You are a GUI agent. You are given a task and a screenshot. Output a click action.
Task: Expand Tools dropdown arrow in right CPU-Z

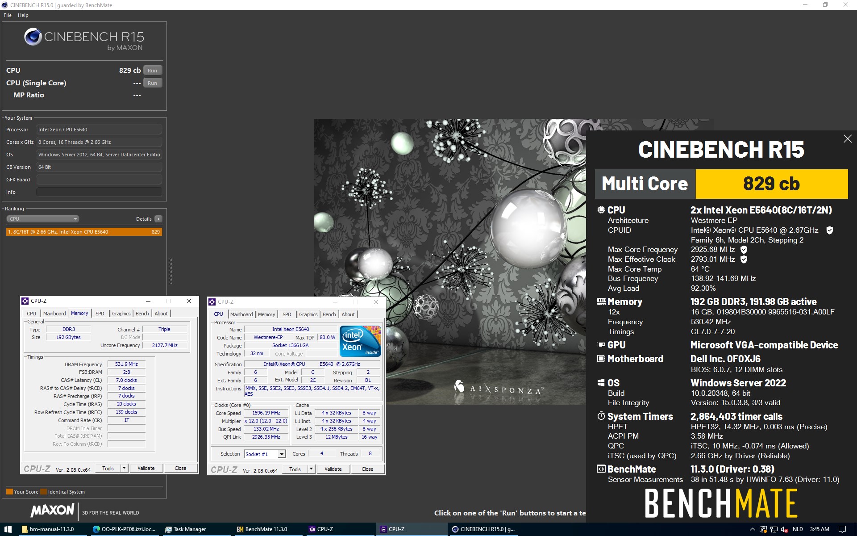tap(312, 469)
